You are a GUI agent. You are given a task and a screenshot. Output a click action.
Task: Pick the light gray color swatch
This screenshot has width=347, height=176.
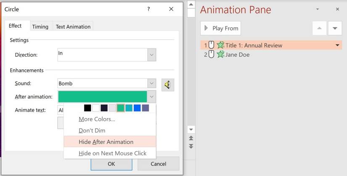click(x=112, y=108)
